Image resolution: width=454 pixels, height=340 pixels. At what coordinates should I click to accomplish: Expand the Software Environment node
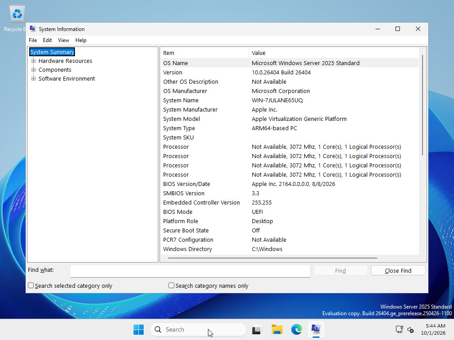pyautogui.click(x=34, y=79)
